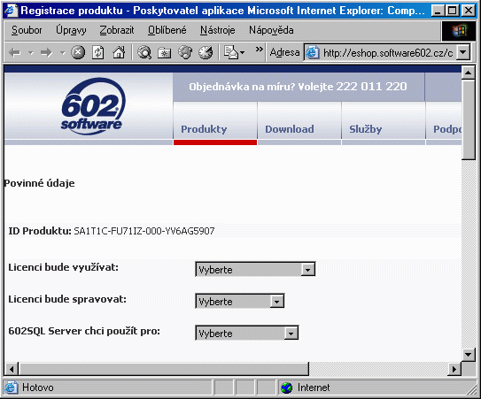
Task: Click the 602 software logo
Action: point(92,106)
